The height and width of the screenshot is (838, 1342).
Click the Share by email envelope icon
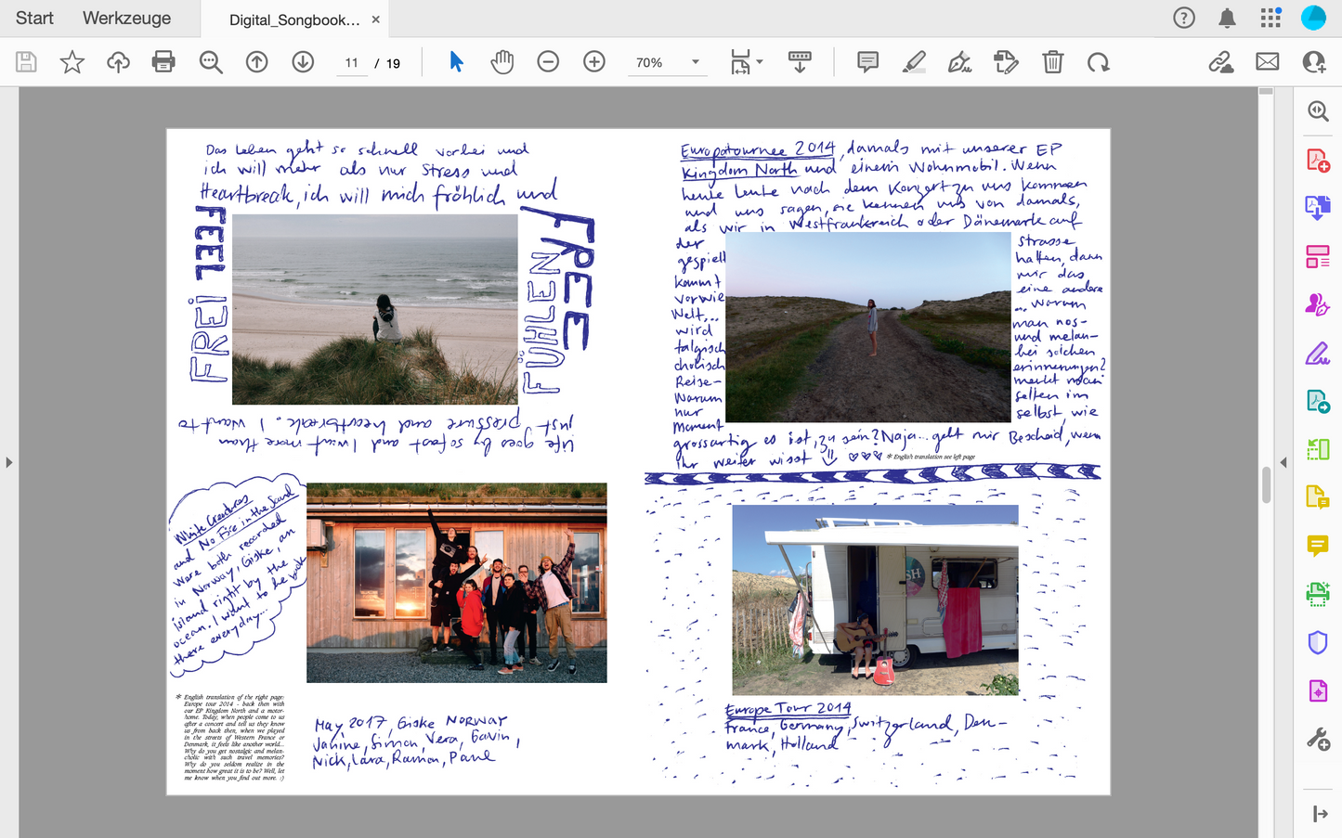tap(1267, 62)
